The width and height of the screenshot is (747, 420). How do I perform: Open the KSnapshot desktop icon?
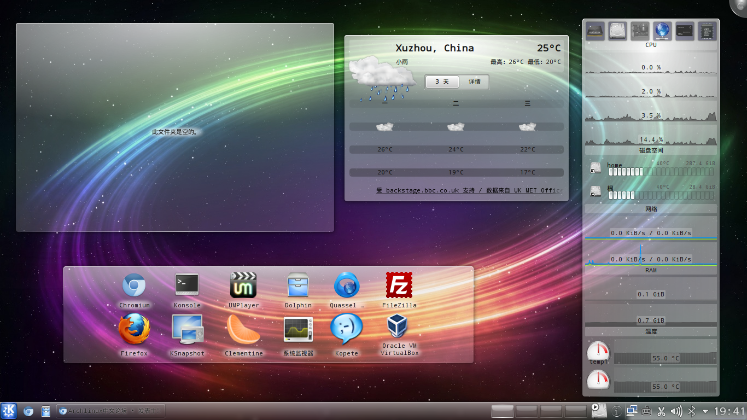coord(187,329)
